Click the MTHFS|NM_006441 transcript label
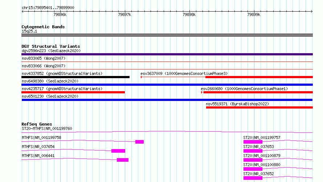Screen dimensions: 323x182 point(38,156)
